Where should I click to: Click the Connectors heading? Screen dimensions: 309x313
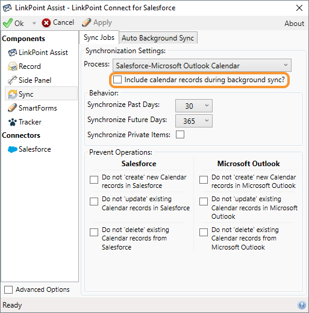21,135
